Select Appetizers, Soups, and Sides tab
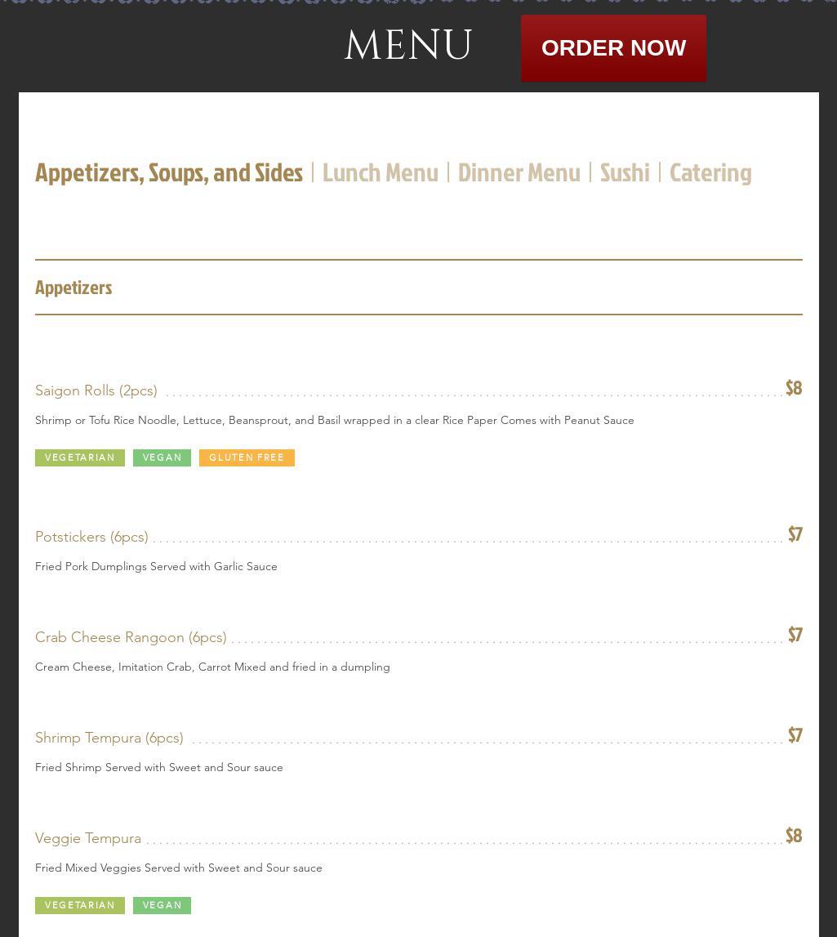Screen dimensions: 837x937 coord(169,172)
